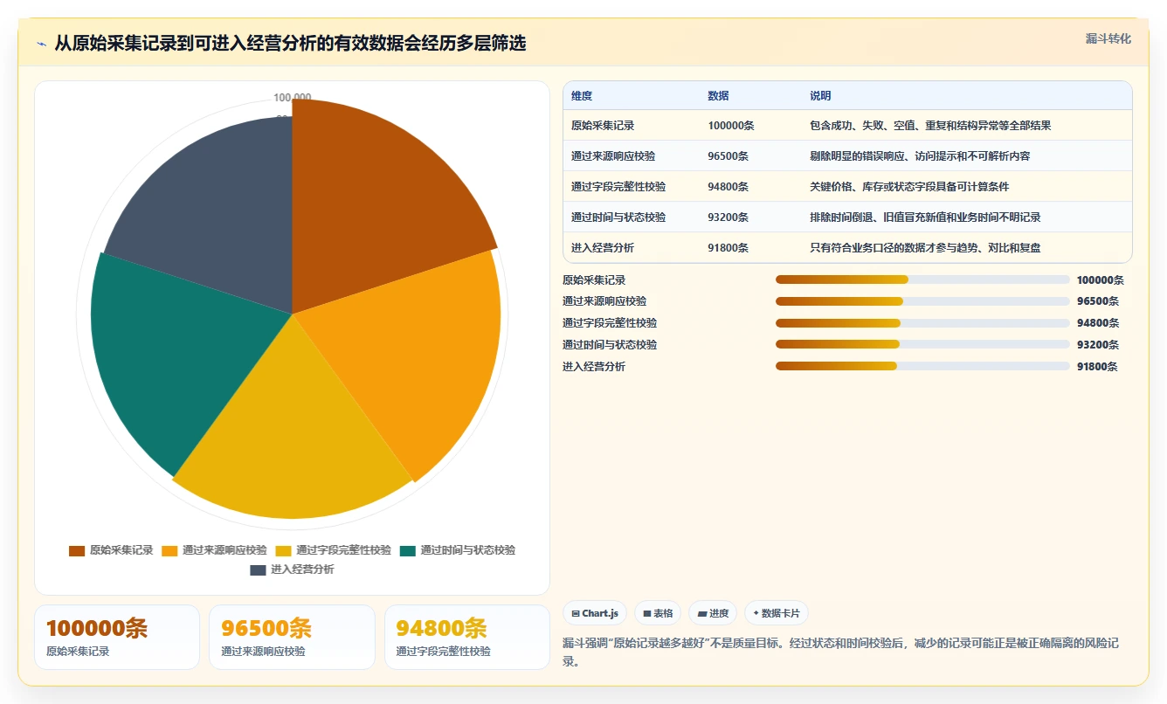The height and width of the screenshot is (704, 1167).
Task: Click the description starting 包含成功、失败
Action: click(930, 126)
